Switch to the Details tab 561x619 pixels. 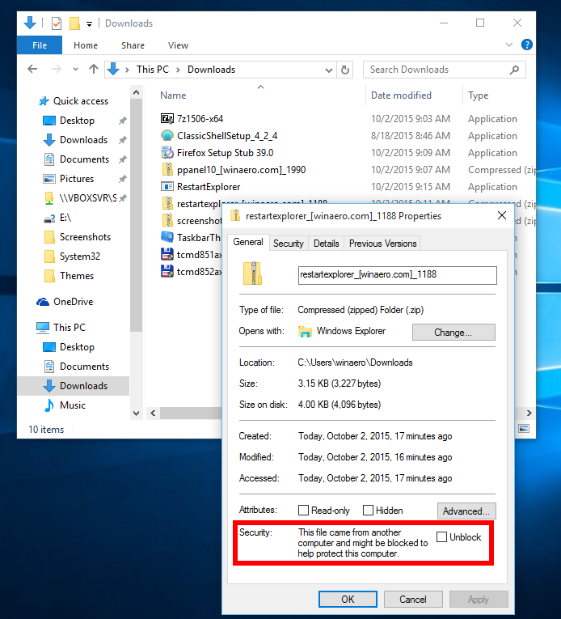pyautogui.click(x=326, y=243)
